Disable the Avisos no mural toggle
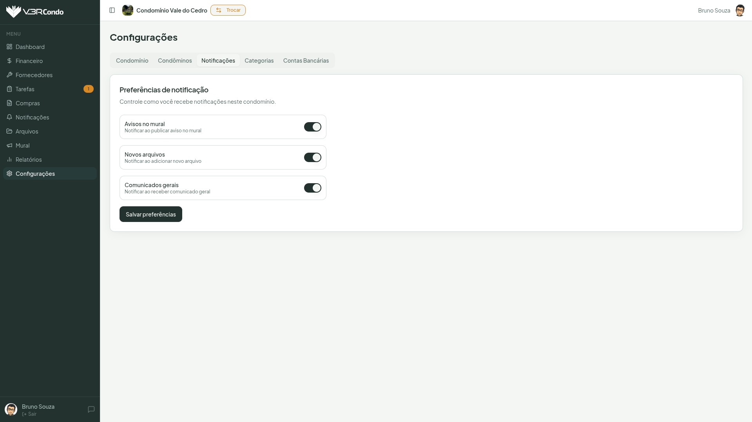 click(312, 127)
